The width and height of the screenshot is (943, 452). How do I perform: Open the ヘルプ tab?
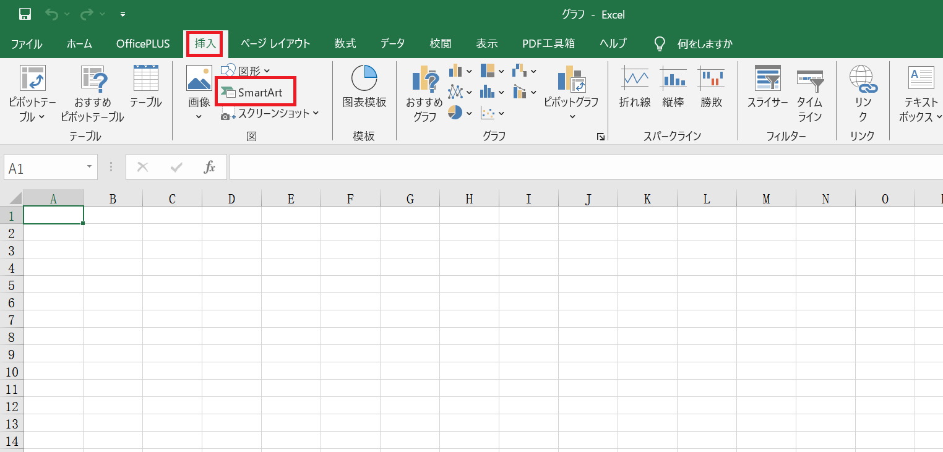613,43
